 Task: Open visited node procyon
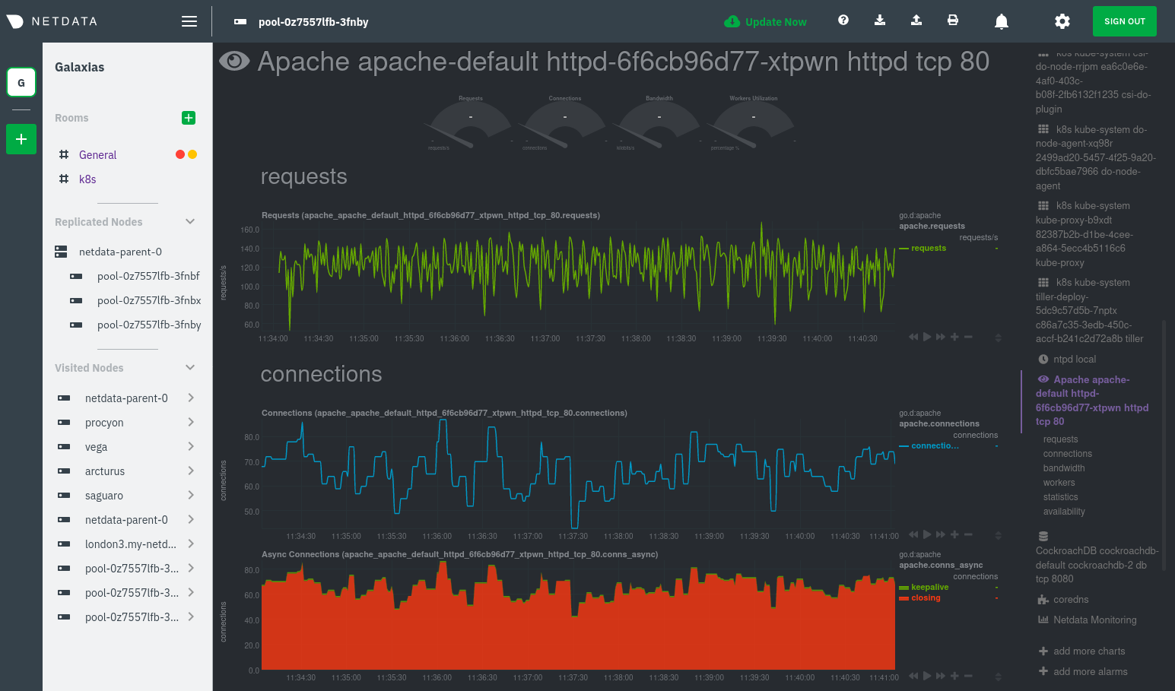(x=104, y=423)
